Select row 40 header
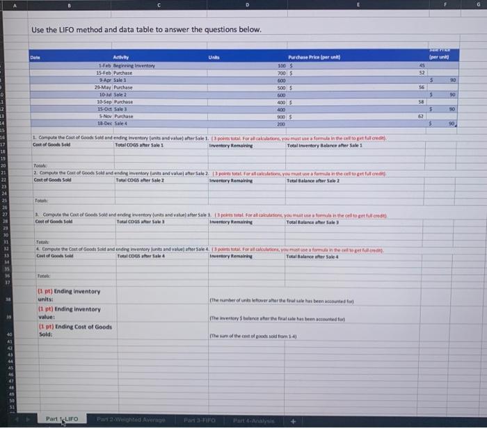Screen dimensions: 487x428 pyautogui.click(x=9, y=334)
